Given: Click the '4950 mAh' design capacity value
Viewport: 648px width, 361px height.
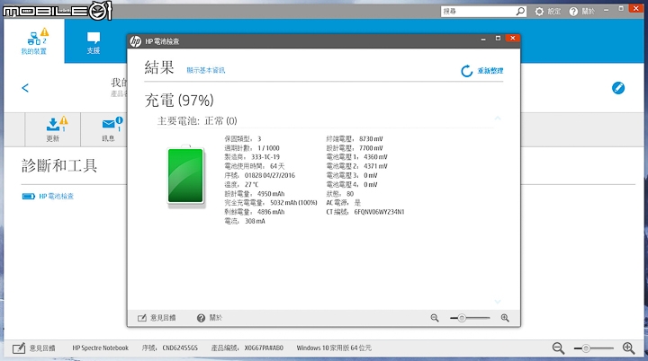Looking at the screenshot, I should coord(271,194).
